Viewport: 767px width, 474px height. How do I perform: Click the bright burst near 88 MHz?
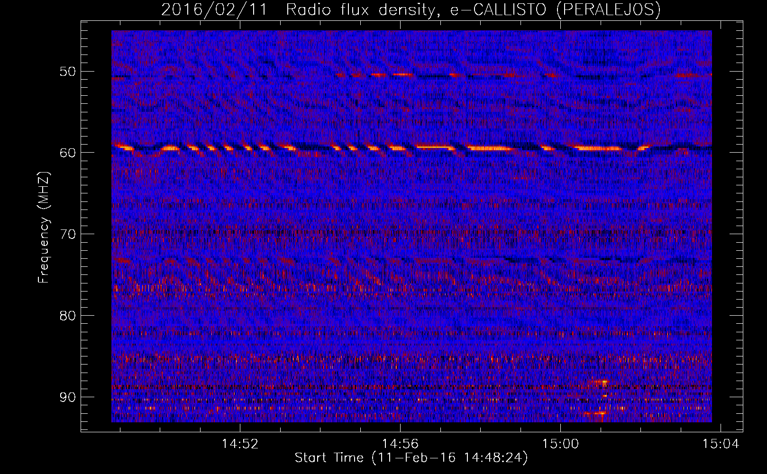coord(600,381)
